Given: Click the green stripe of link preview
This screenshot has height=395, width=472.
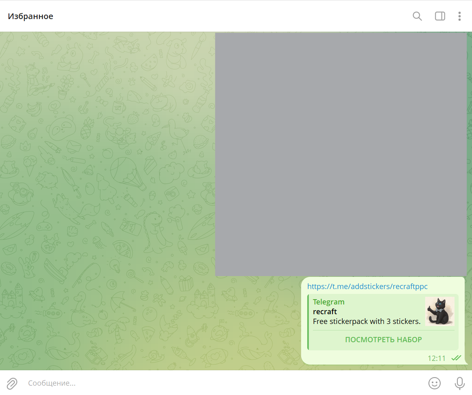Looking at the screenshot, I should pos(308,322).
